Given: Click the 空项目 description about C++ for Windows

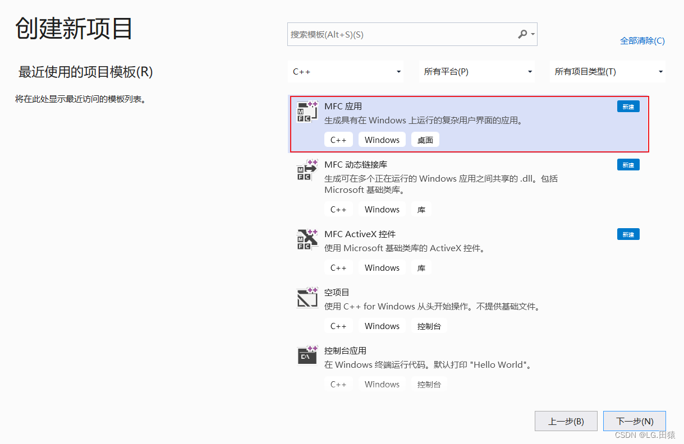Looking at the screenshot, I should (x=432, y=307).
